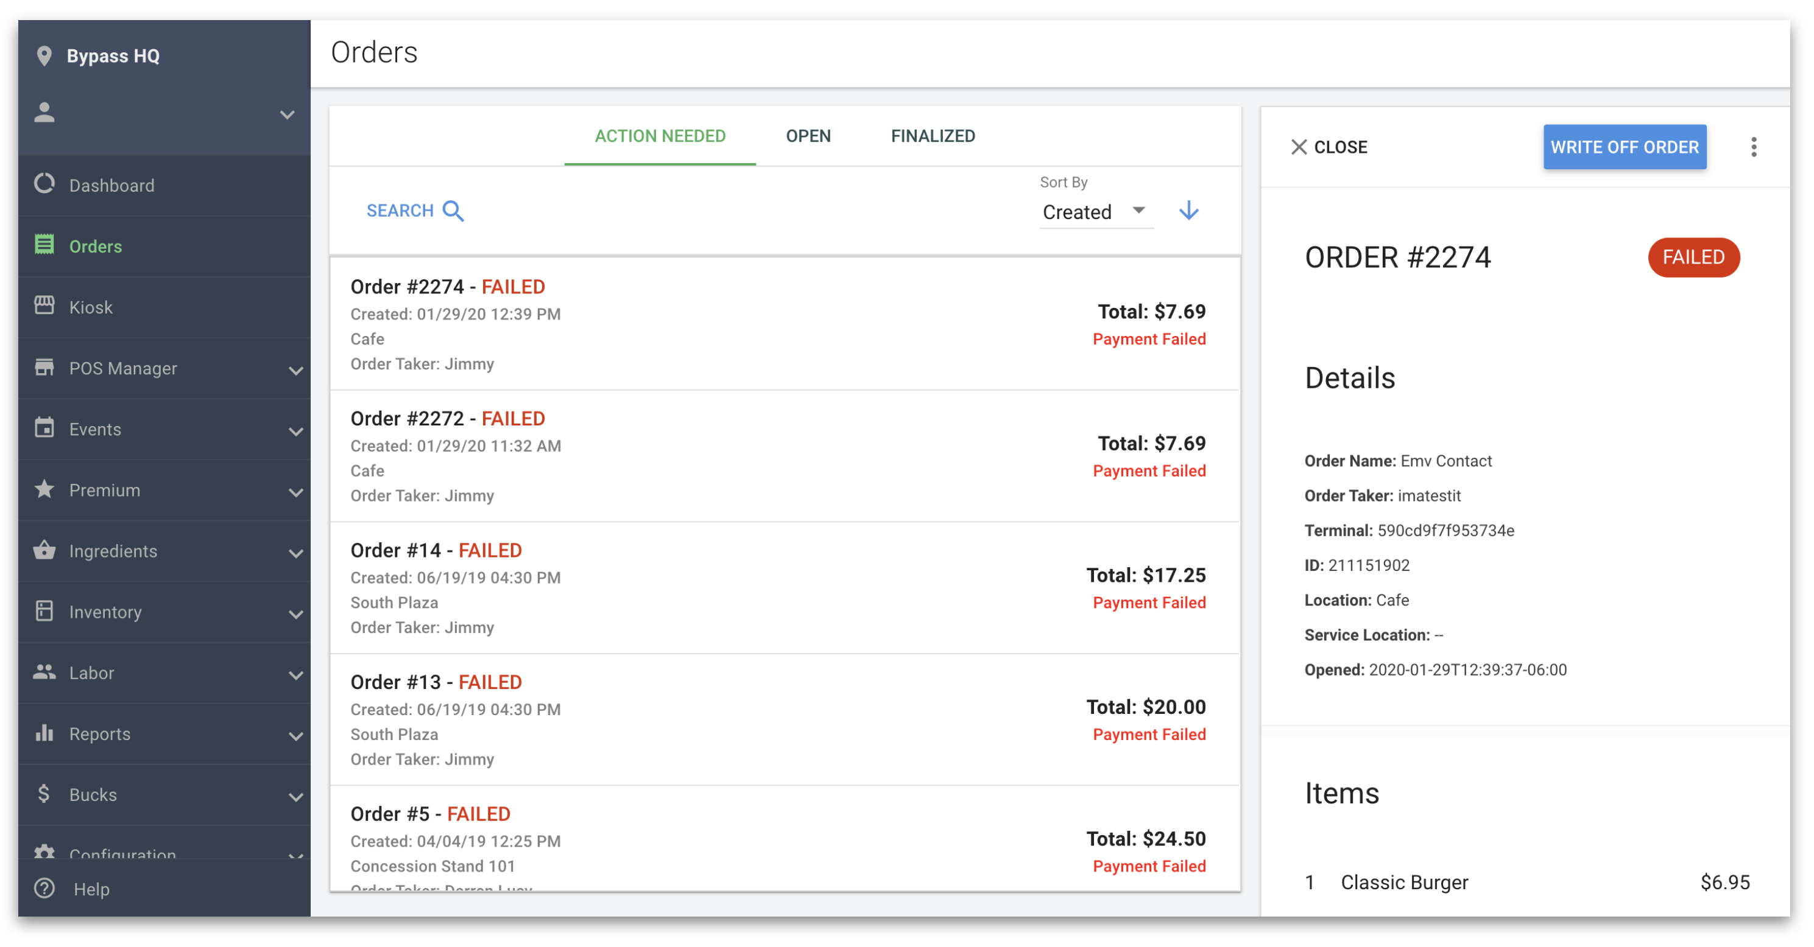This screenshot has height=947, width=1814.
Task: Close Order #2274 detail panel
Action: (x=1329, y=146)
